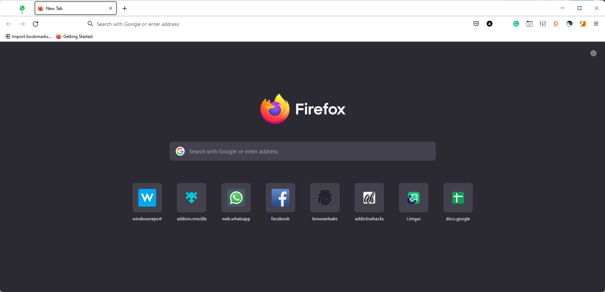This screenshot has height=292, width=605.
Task: Close the New Tab tab
Action: [110, 8]
